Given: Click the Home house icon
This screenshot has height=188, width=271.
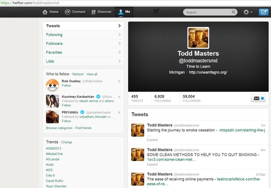Looking at the screenshot, I should pos(45,12).
